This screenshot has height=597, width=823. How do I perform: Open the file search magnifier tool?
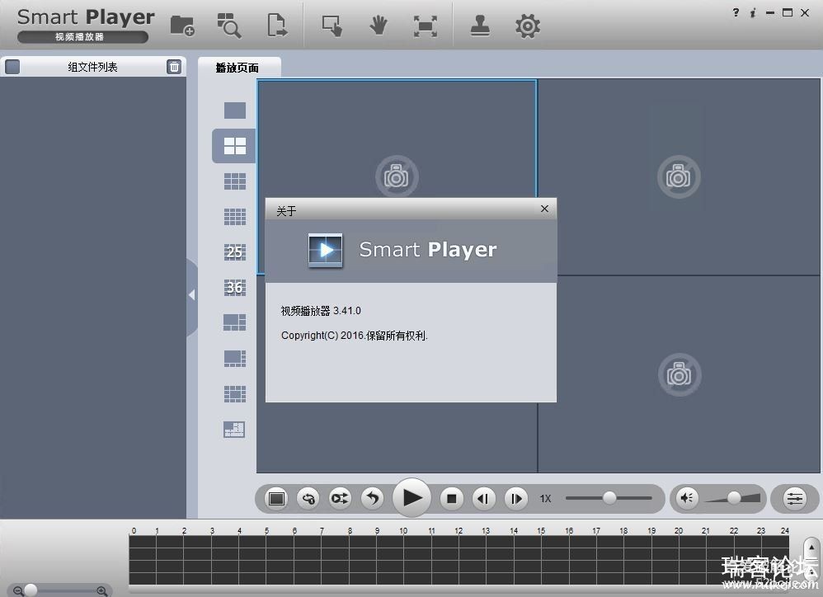[229, 26]
